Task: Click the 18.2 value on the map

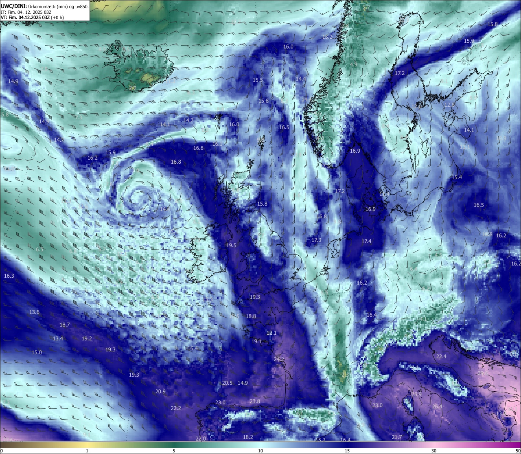Action: (x=248, y=437)
